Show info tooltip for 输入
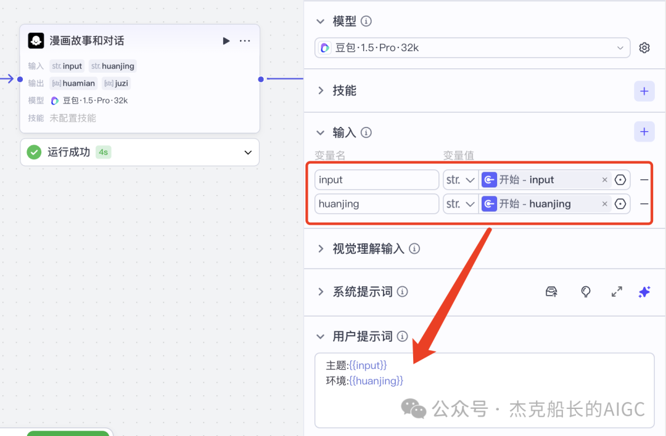 pyautogui.click(x=366, y=132)
